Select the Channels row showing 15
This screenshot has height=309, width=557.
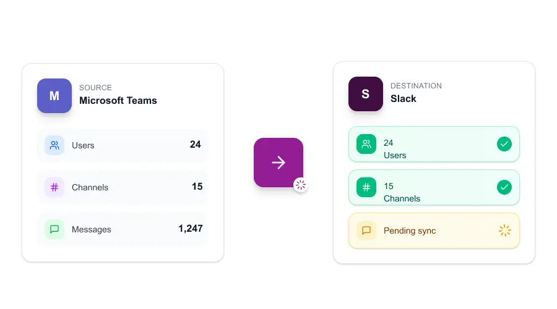coord(123,187)
